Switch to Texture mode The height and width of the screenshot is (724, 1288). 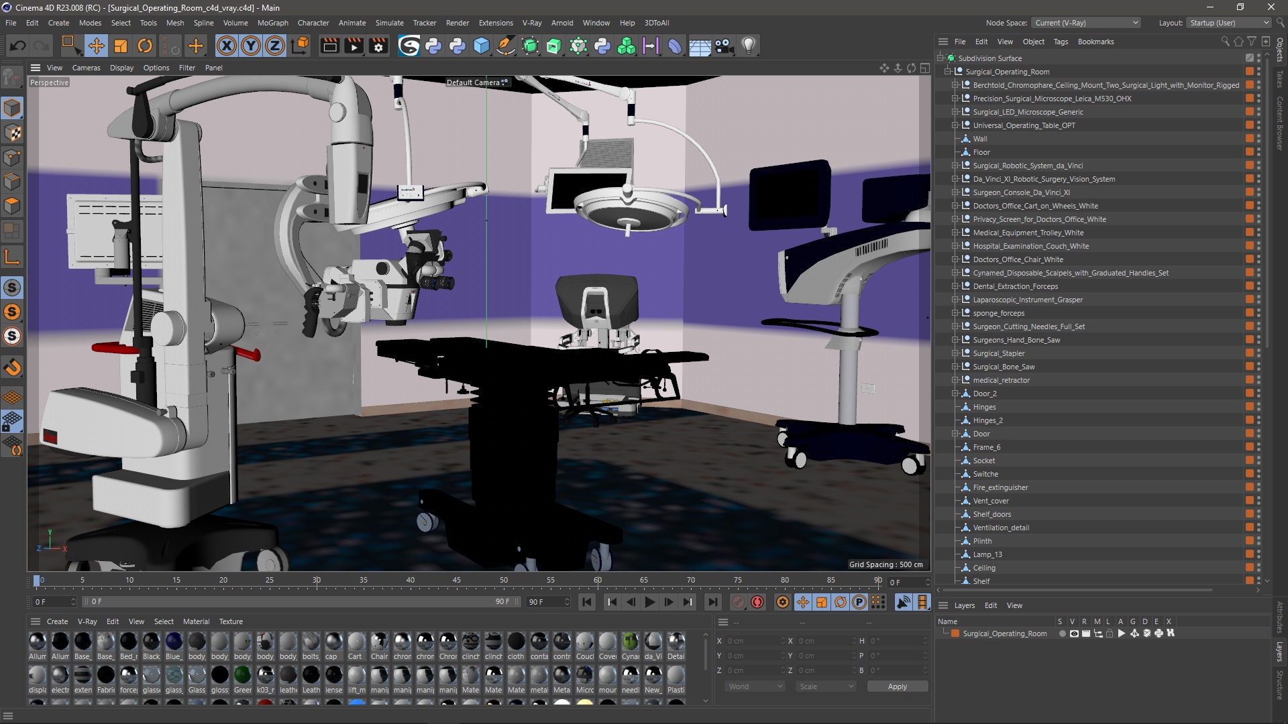coord(12,133)
